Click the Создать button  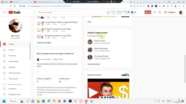(x=170, y=12)
